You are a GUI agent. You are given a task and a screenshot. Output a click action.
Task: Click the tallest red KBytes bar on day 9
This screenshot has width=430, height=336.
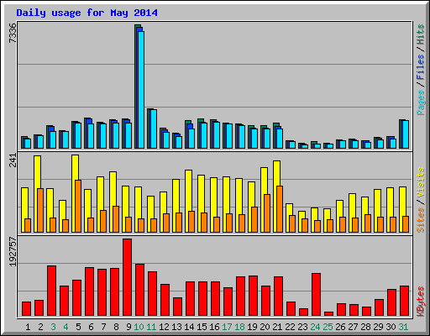[x=128, y=277]
